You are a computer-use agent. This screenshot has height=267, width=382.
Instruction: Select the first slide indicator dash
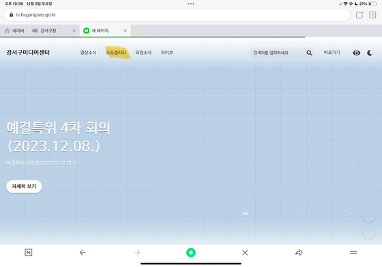tap(245, 213)
